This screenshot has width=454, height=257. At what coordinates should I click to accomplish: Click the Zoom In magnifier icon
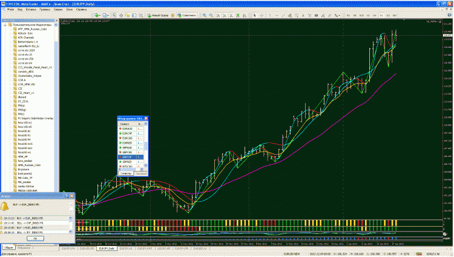pos(205,15)
